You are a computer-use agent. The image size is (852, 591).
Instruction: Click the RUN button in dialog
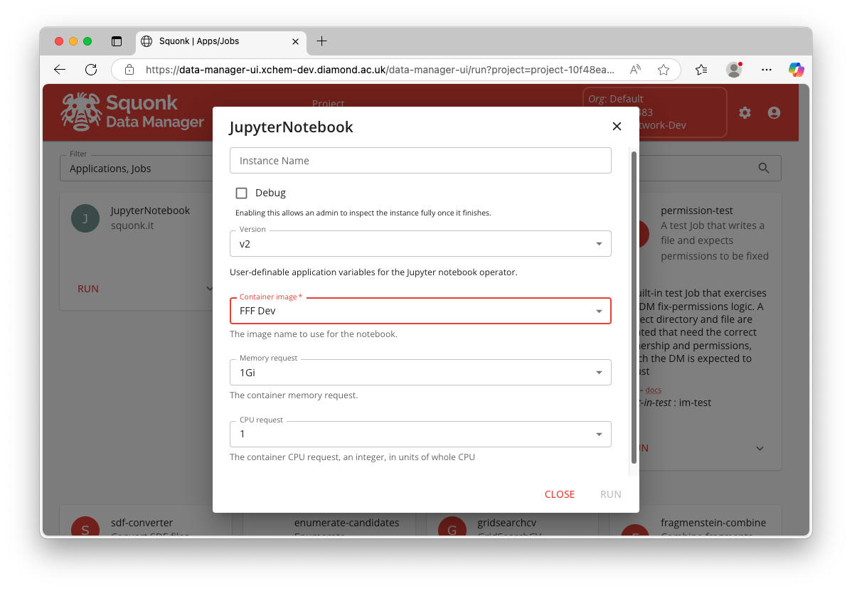(x=611, y=494)
